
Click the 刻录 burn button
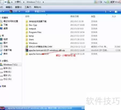pyautogui.click(x=27, y=12)
